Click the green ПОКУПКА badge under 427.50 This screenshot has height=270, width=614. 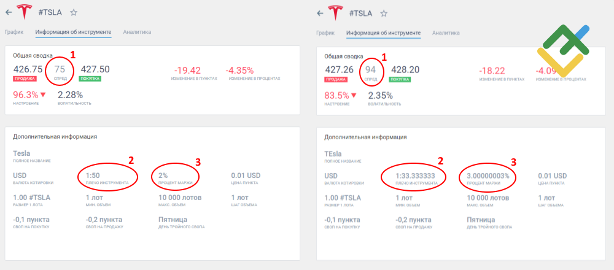click(90, 79)
